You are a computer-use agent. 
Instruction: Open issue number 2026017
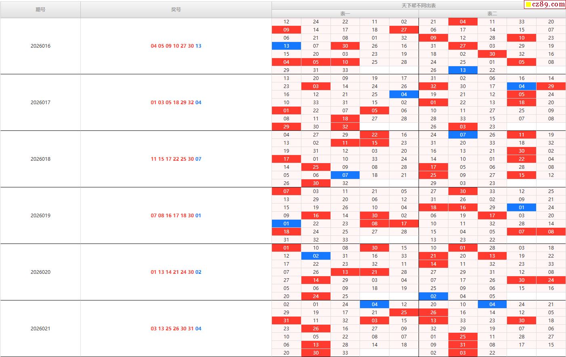pos(40,103)
